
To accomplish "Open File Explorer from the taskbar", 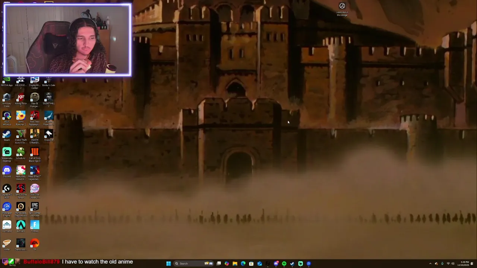I will (x=235, y=264).
